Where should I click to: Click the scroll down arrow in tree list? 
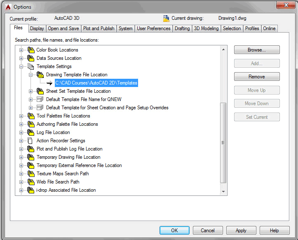tap(224, 192)
